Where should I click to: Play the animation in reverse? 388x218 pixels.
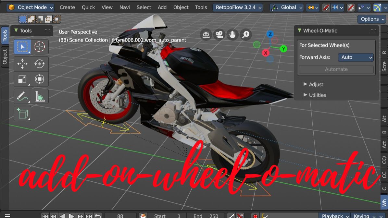[63, 216]
